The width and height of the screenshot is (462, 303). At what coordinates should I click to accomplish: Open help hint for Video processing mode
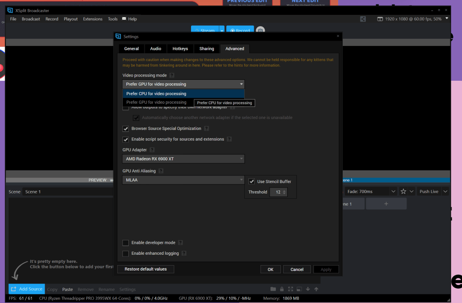(172, 75)
